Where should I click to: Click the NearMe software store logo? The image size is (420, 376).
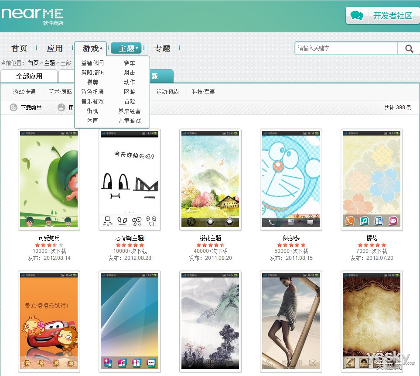pos(32,17)
